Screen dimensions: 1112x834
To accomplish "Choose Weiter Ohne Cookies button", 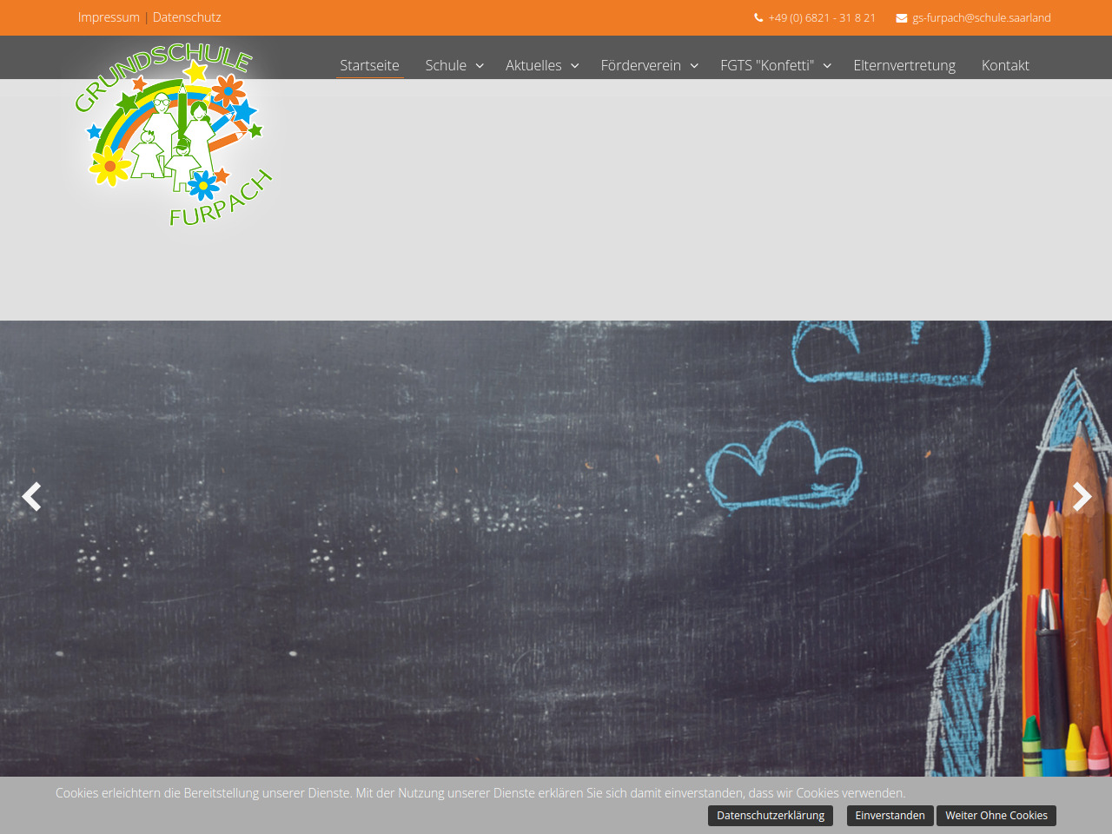I will [996, 816].
